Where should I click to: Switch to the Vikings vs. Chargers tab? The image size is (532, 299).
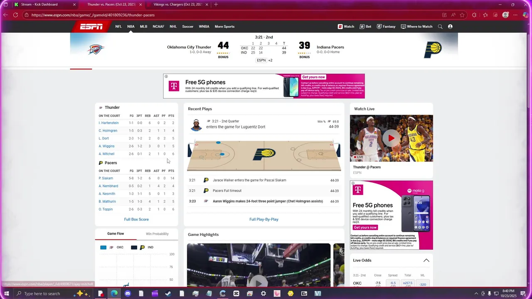[177, 5]
